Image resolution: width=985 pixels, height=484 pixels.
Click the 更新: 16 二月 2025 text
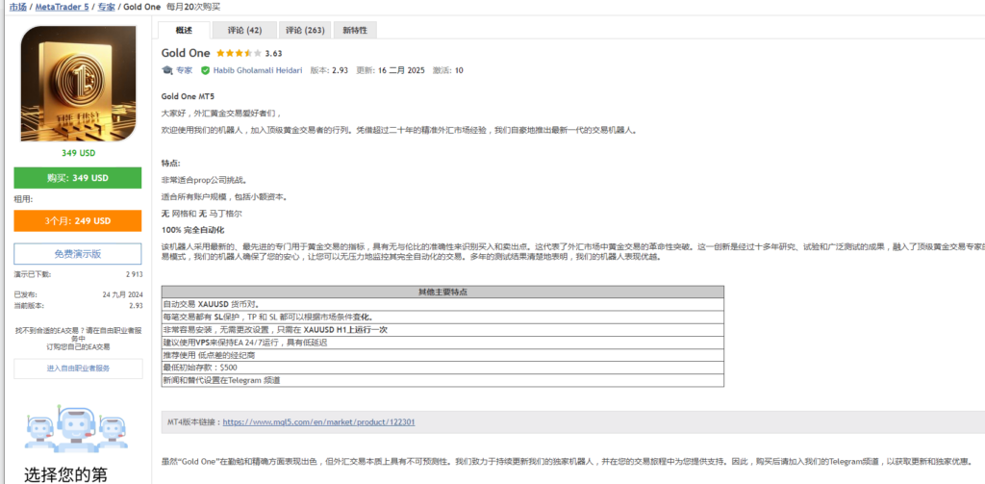pyautogui.click(x=391, y=70)
